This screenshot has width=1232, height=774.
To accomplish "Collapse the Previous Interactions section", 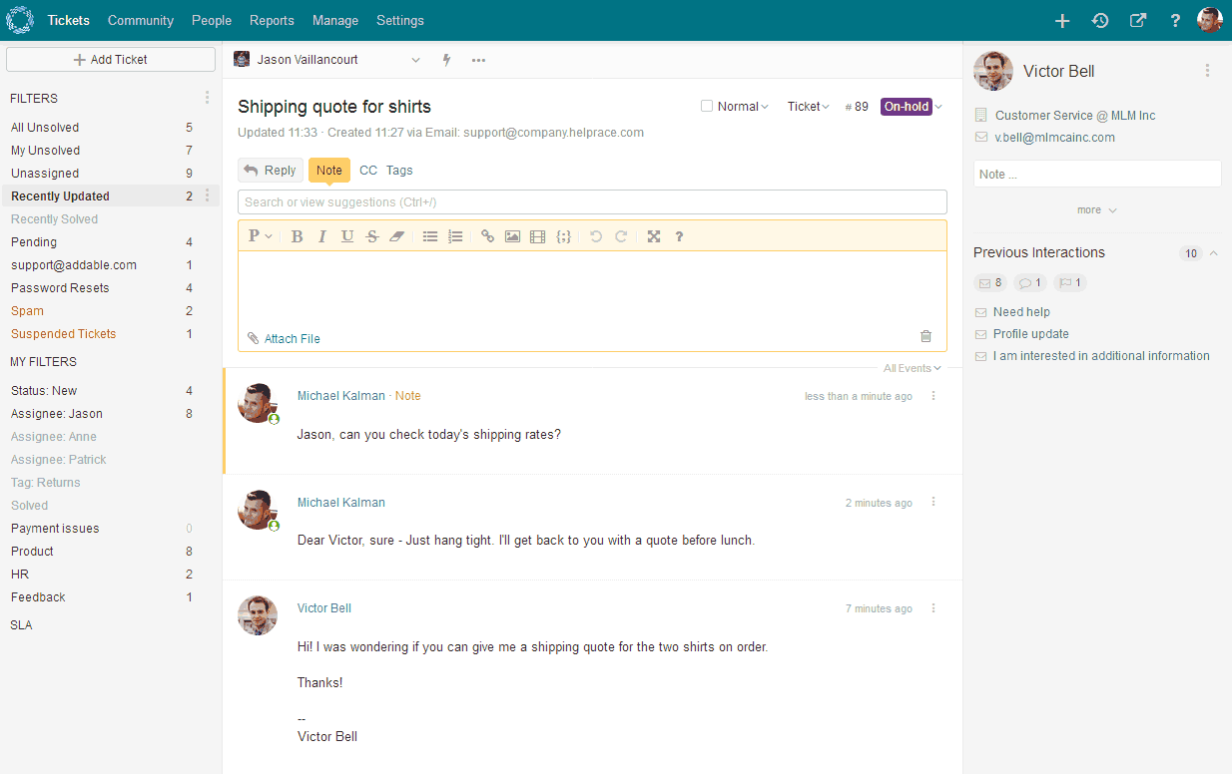I will pyautogui.click(x=1214, y=253).
